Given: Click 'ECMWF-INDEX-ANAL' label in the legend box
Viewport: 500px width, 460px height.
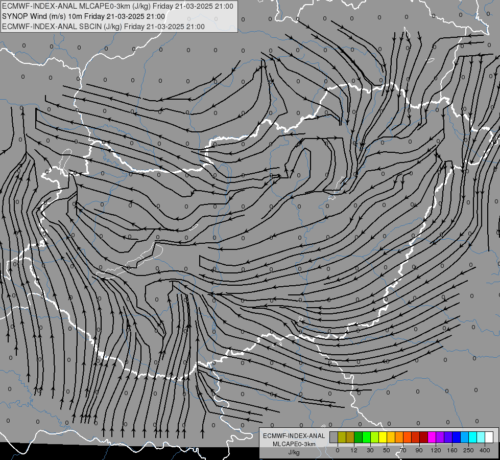Looking at the screenshot, I should 294,436.
